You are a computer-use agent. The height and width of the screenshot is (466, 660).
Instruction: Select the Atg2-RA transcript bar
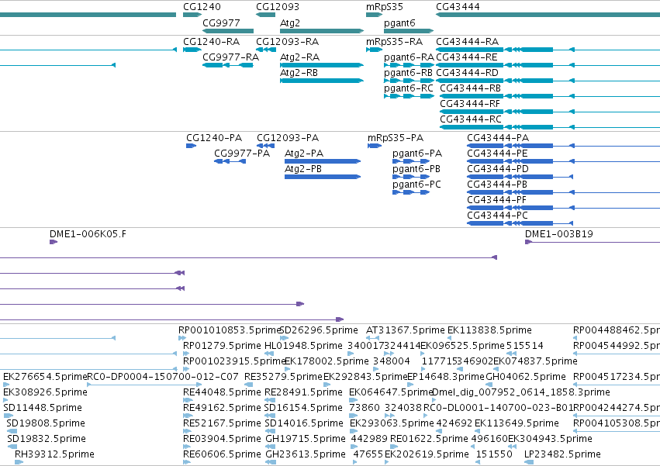coord(322,65)
